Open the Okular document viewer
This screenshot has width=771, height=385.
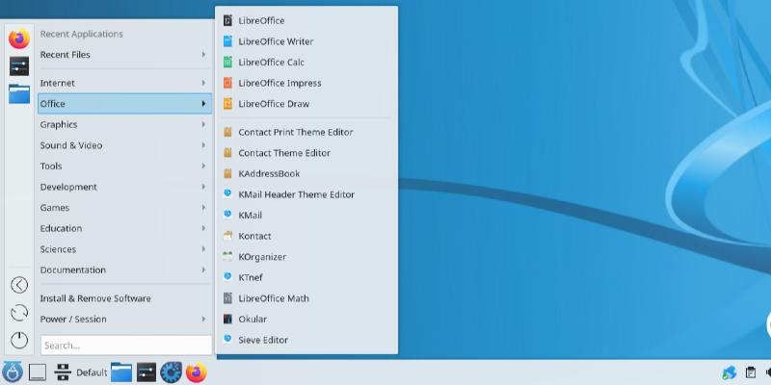tap(252, 319)
